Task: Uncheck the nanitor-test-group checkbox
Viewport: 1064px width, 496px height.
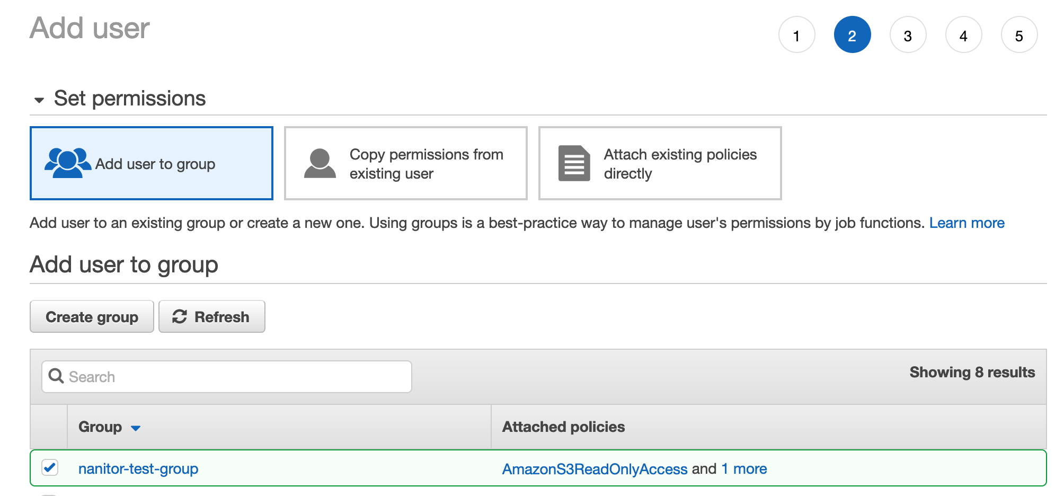Action: point(50,468)
